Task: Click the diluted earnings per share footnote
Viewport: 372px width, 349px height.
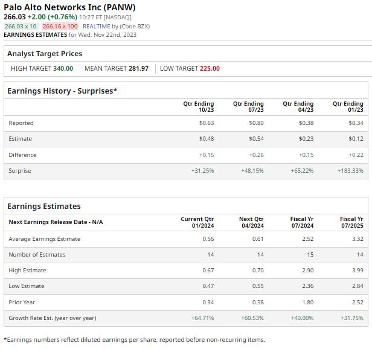Action: point(135,340)
